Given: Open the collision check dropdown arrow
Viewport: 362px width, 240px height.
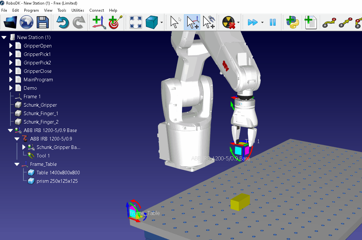Looking at the screenshot, I should coord(238,22).
